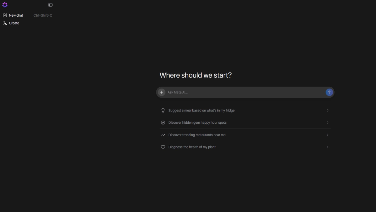This screenshot has width=376, height=212.
Task: Click the trending arrow icon beside restaurants
Action: point(163,135)
